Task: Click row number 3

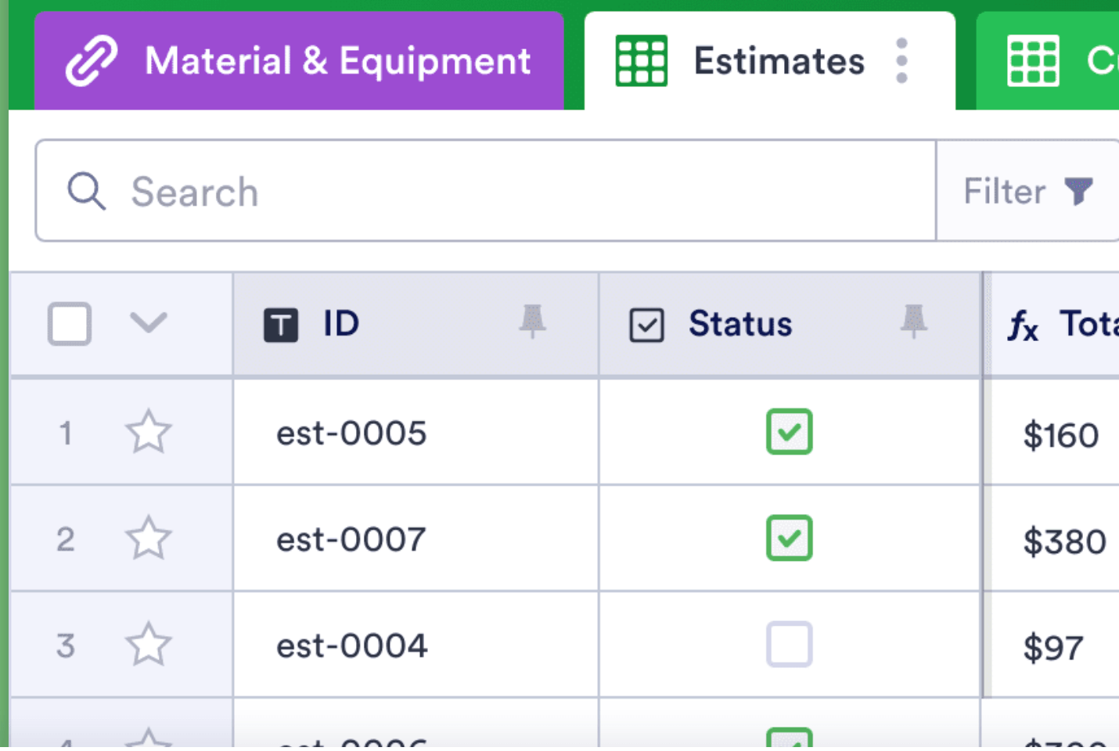Action: pos(66,645)
